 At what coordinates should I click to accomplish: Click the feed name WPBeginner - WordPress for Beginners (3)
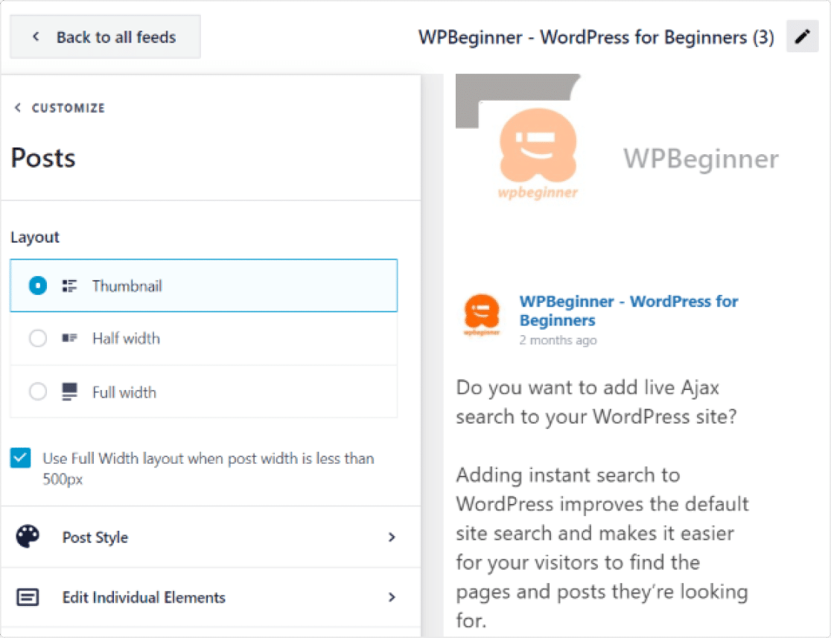pos(596,37)
